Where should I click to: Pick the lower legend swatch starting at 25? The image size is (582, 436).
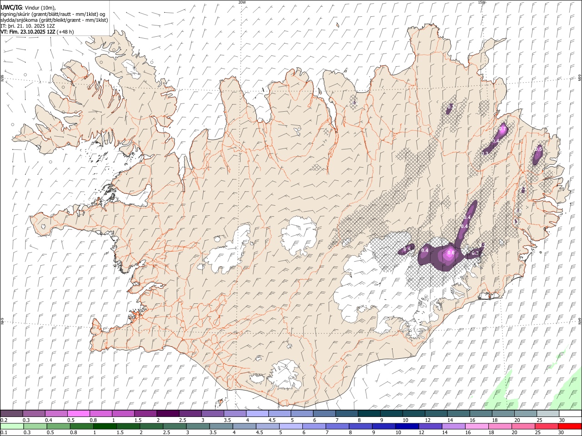[546, 426]
